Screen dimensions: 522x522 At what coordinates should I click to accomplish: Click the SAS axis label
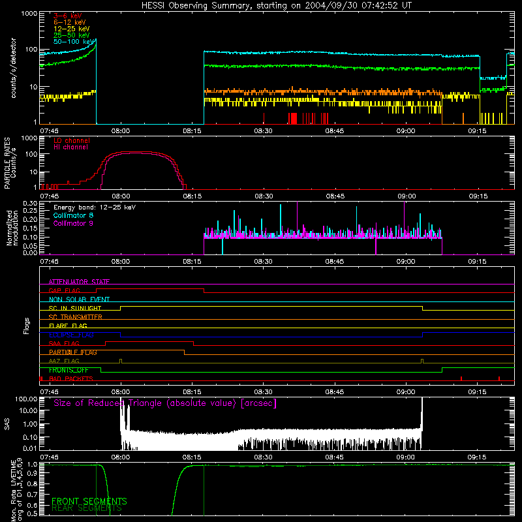(x=7, y=424)
